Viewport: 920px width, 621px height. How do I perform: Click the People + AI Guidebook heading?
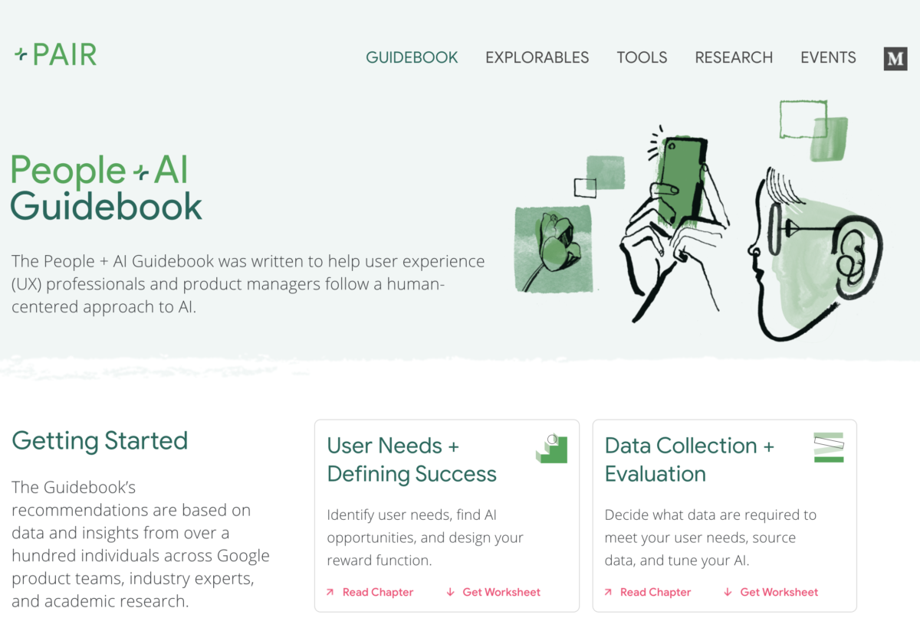107,188
